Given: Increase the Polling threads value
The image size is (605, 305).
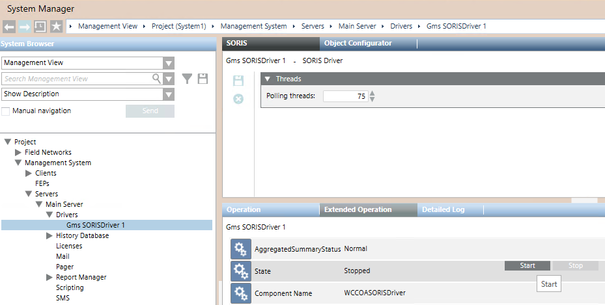Looking at the screenshot, I should tap(373, 93).
